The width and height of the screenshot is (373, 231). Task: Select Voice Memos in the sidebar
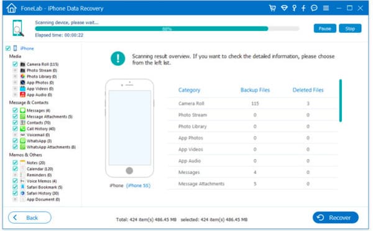42,181
